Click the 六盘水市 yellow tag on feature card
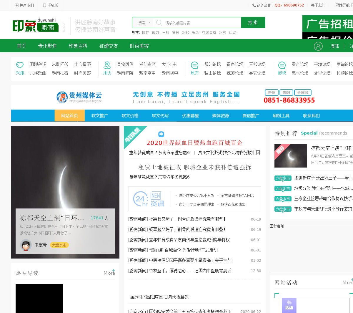The width and height of the screenshot is (353, 313). pyautogui.click(x=59, y=245)
